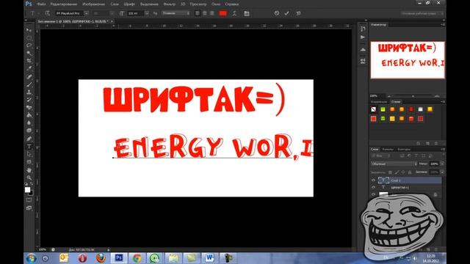Screen dimensions: 470x264
Task: Select the Magic Wand tool
Action: tap(29, 54)
